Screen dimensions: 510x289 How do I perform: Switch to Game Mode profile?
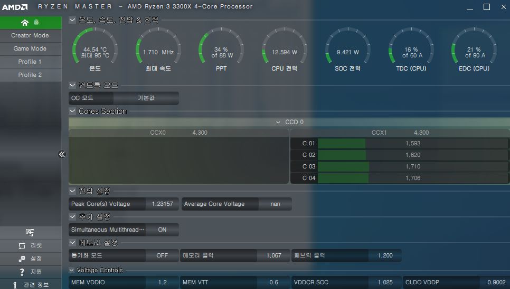[x=31, y=48]
